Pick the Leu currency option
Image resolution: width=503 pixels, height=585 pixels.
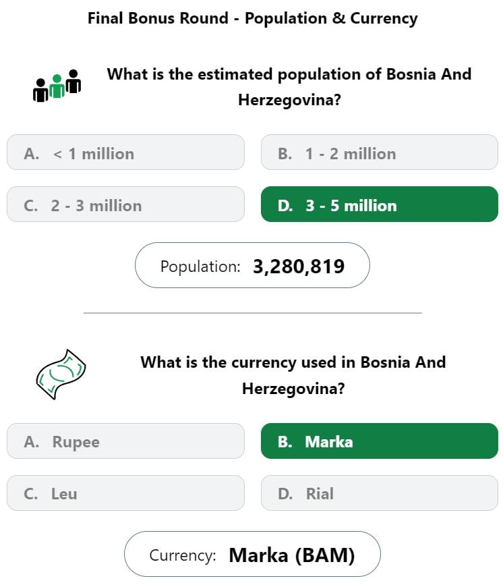125,493
